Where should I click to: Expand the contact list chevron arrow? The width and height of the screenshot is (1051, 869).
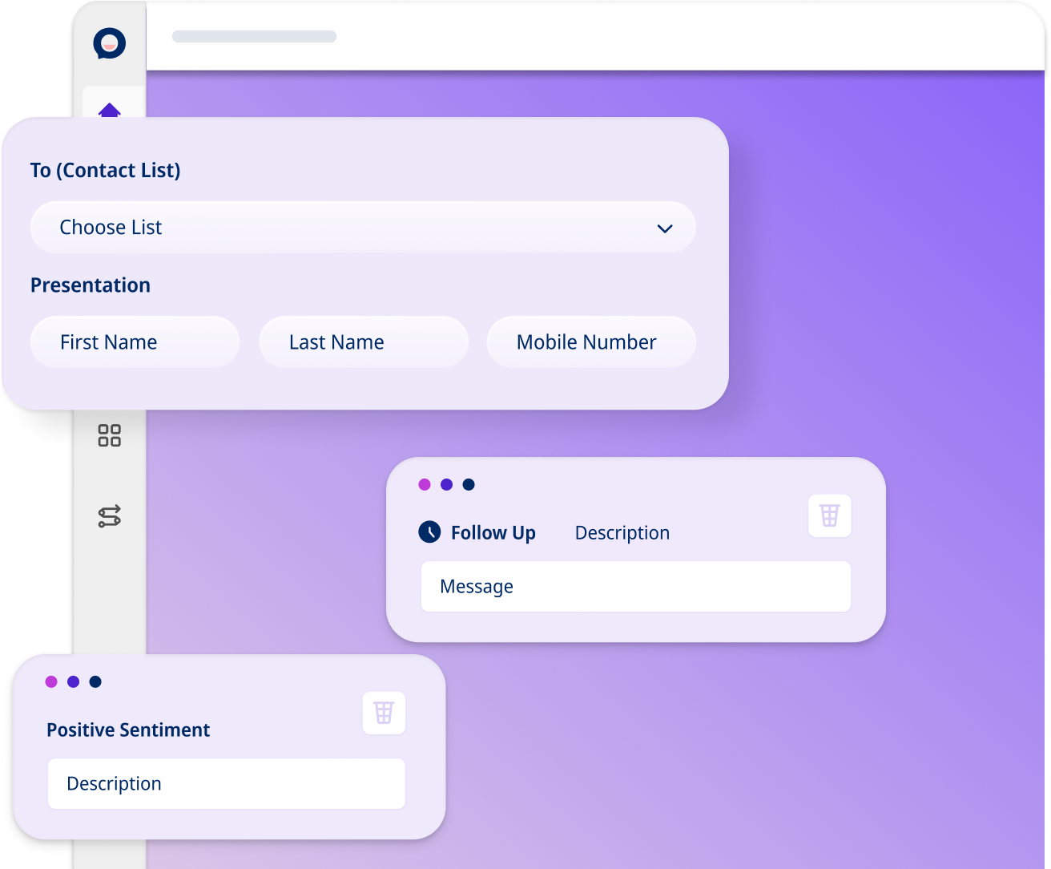[664, 228]
